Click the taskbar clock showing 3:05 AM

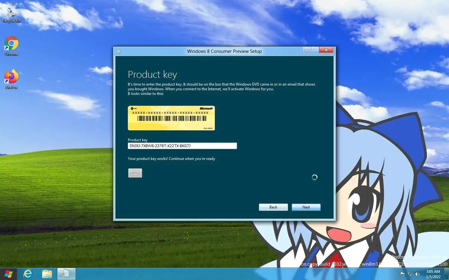(433, 272)
